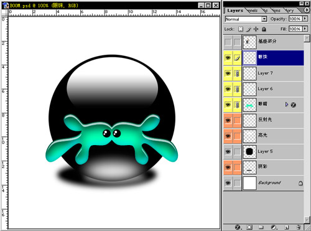Click the Opacity 100% input field
This screenshot has width=311, height=231.
295,19
